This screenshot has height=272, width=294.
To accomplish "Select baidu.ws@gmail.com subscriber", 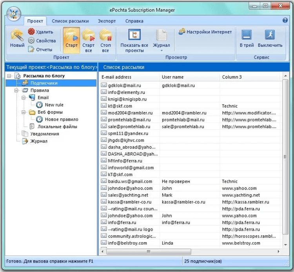I will tap(130, 181).
